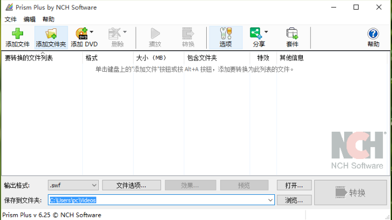This screenshot has width=392, height=220.
Task: Open the 编辑 menu
Action: pyautogui.click(x=30, y=19)
